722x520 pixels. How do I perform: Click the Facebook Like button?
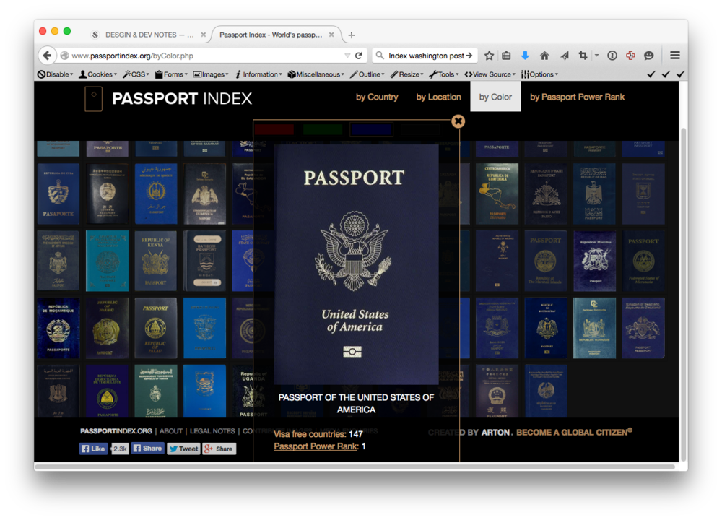93,448
